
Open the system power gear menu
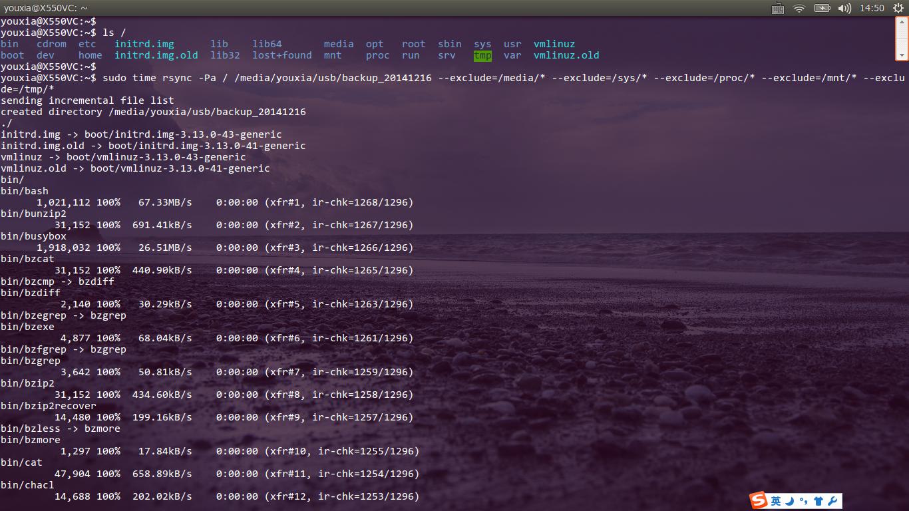coord(898,8)
